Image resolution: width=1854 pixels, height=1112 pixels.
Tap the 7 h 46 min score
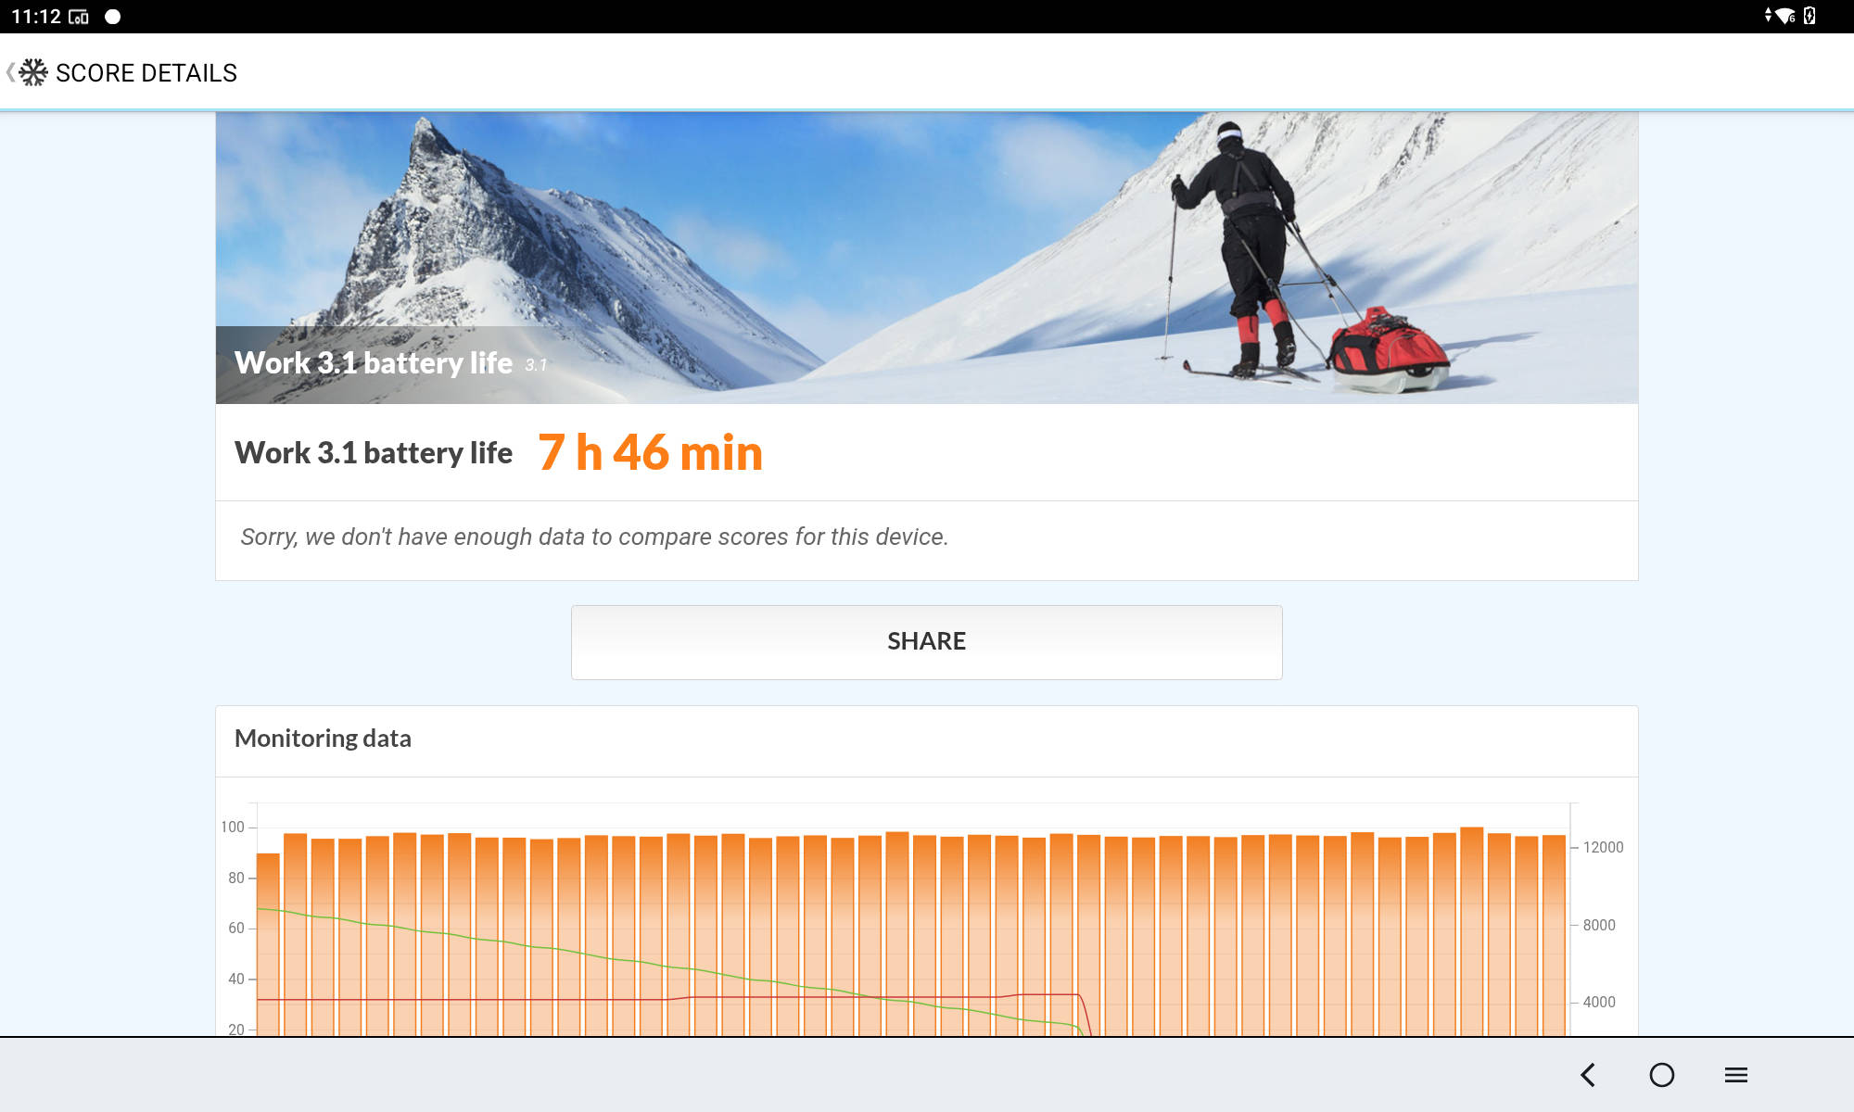pos(651,452)
